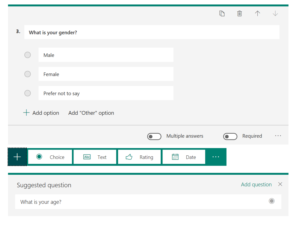Move question down with down arrow
This screenshot has width=297, height=226.
[275, 13]
